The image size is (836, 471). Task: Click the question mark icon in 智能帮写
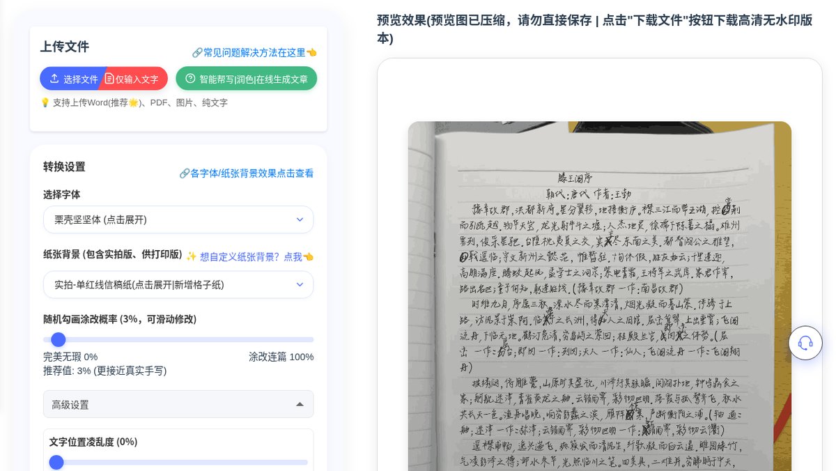(190, 79)
